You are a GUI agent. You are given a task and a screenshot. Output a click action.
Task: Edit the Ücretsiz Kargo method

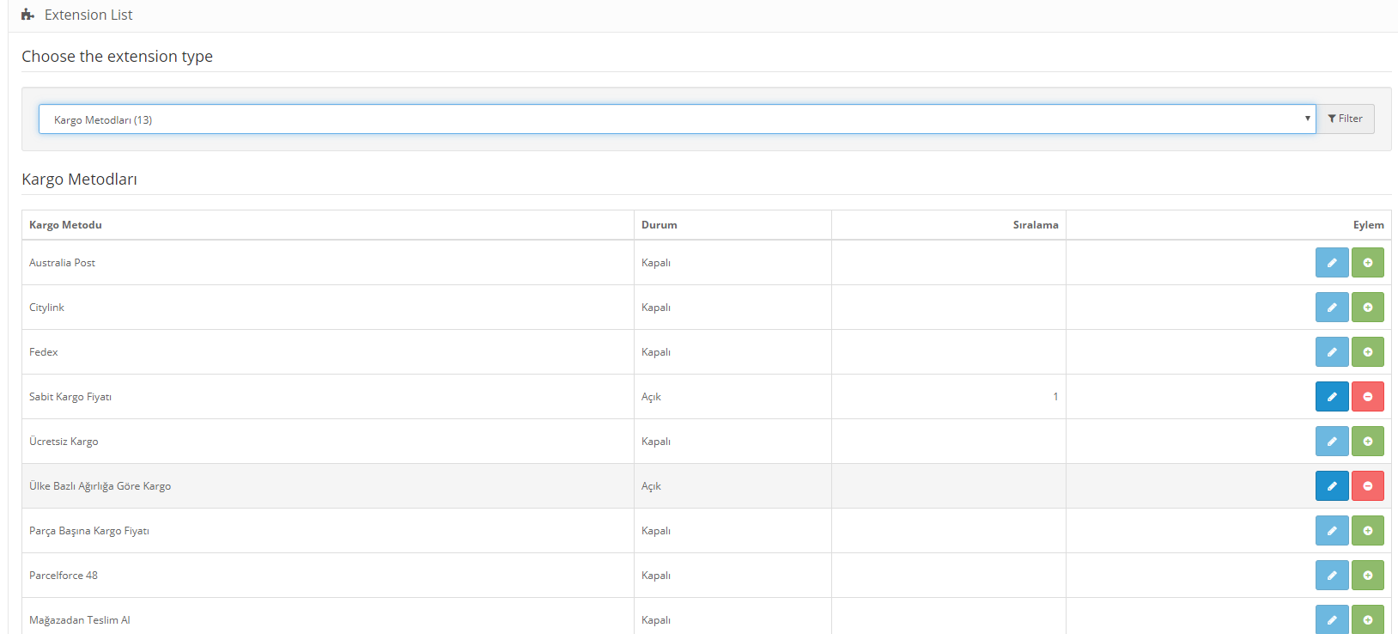(1332, 442)
